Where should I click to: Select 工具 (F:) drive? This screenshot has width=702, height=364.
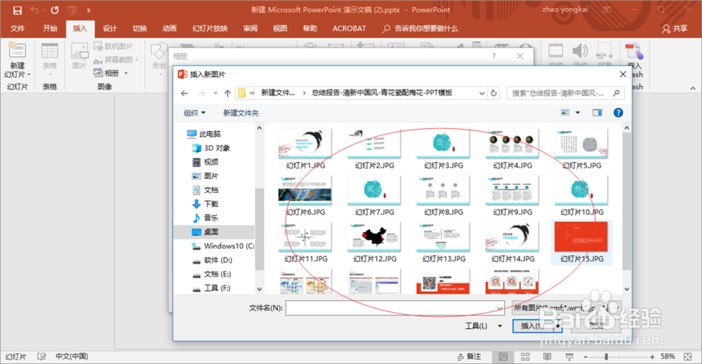211,288
